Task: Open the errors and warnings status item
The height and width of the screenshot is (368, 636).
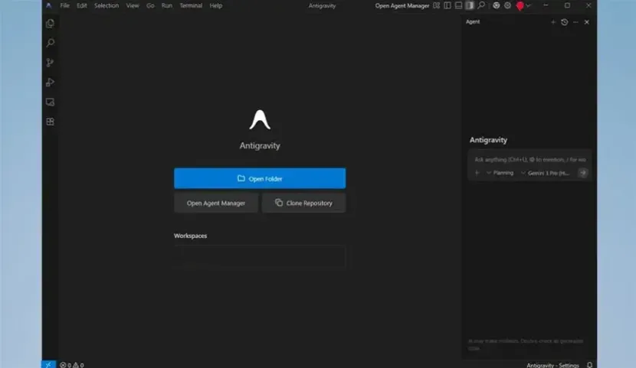Action: click(72, 365)
